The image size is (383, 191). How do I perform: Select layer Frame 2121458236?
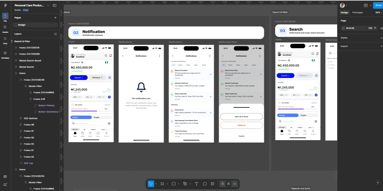34,80
